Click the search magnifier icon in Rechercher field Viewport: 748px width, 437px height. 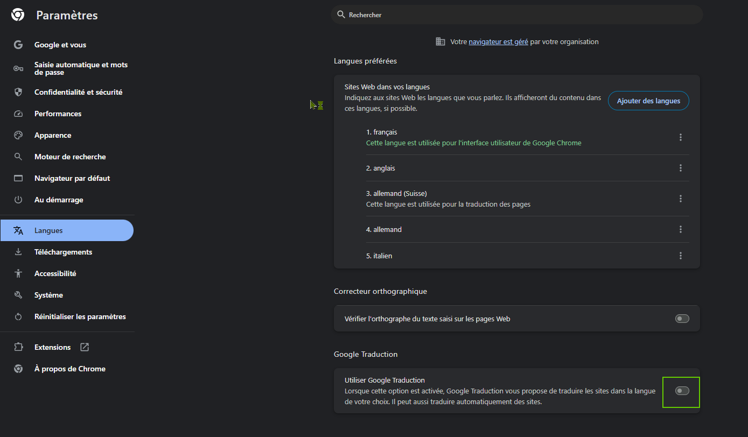tap(341, 15)
